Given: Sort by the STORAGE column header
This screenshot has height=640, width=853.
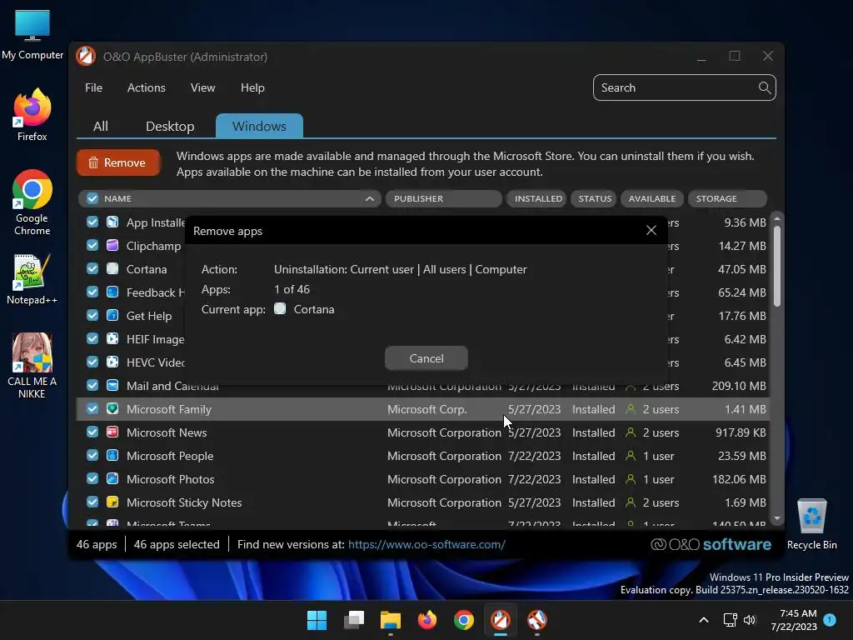Looking at the screenshot, I should 727,198.
